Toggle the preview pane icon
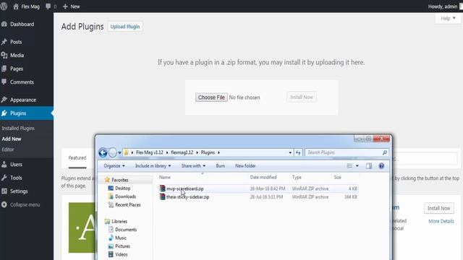 click(369, 165)
